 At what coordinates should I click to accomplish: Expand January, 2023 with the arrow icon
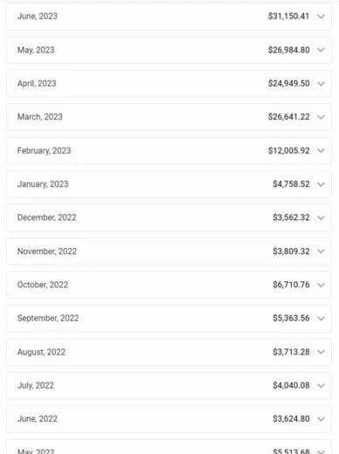[321, 184]
